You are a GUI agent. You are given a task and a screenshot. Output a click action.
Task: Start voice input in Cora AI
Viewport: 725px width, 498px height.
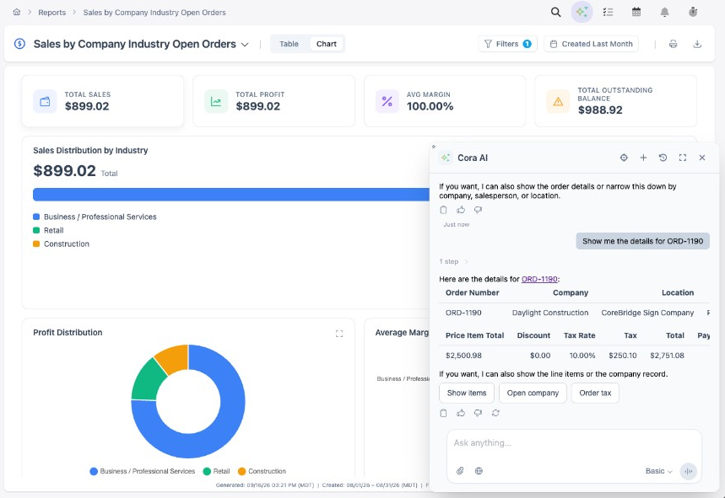coord(689,471)
